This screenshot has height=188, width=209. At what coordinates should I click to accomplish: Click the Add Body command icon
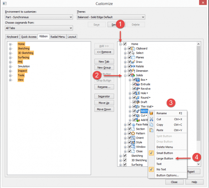click(138, 120)
